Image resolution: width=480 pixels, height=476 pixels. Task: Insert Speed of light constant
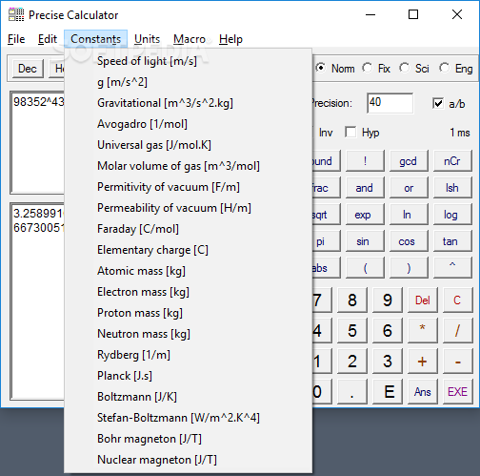pyautogui.click(x=188, y=61)
